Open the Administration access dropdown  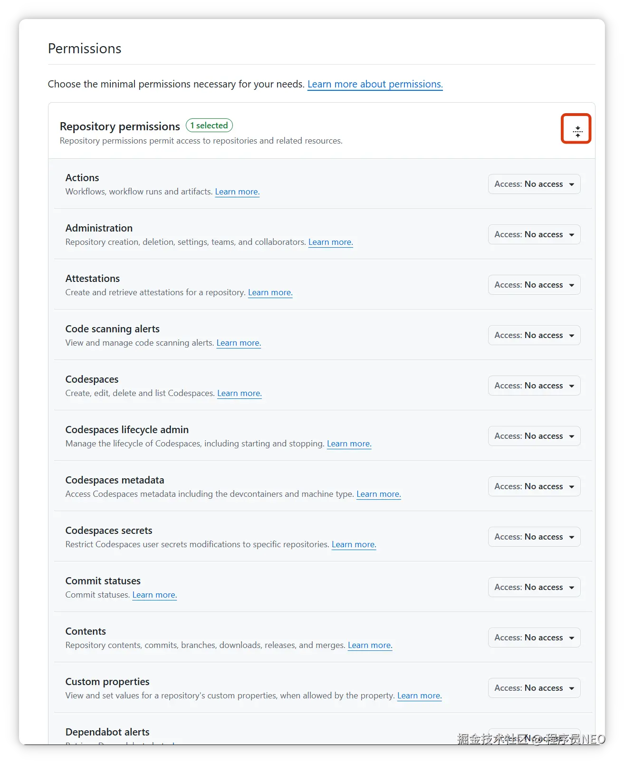534,234
